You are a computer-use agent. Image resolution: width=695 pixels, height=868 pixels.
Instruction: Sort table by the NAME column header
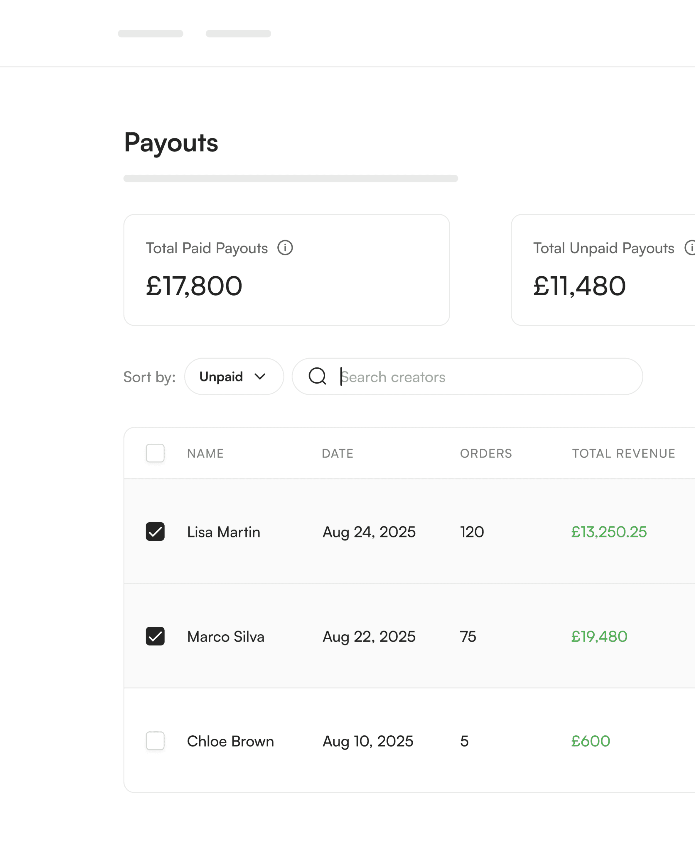(205, 453)
